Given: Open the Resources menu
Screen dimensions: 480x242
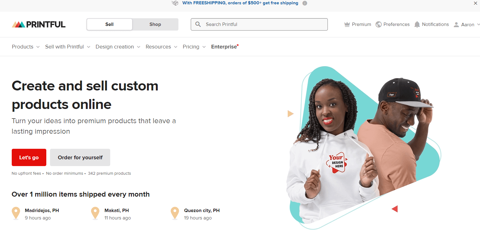Looking at the screenshot, I should tap(161, 47).
